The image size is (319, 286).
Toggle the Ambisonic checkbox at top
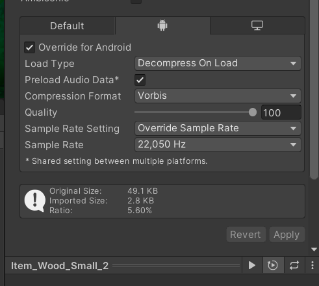[136, 1]
